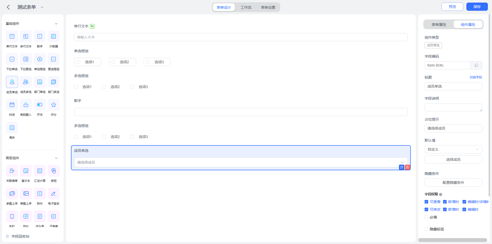Copy the field code form-SrXc

click(476, 65)
